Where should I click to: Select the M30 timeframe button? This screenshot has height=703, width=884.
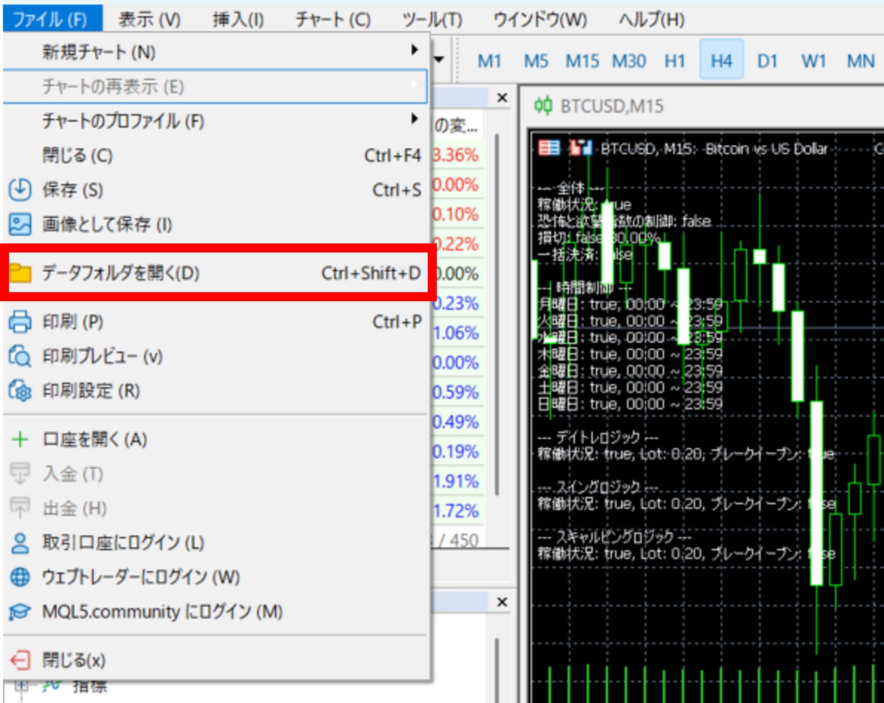click(629, 60)
